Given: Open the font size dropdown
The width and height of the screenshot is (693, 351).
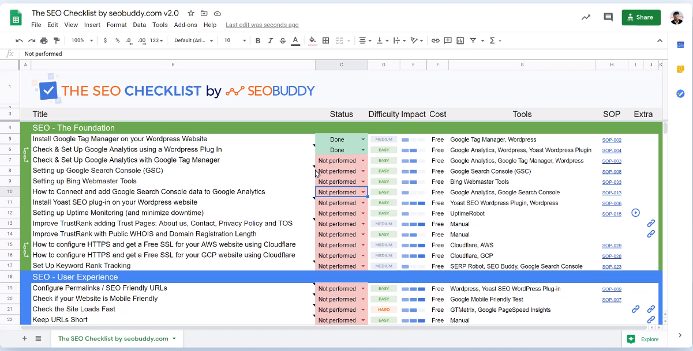Looking at the screenshot, I should pos(235,40).
